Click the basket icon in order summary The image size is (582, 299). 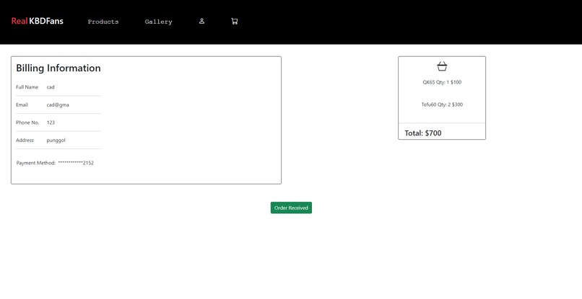point(442,66)
